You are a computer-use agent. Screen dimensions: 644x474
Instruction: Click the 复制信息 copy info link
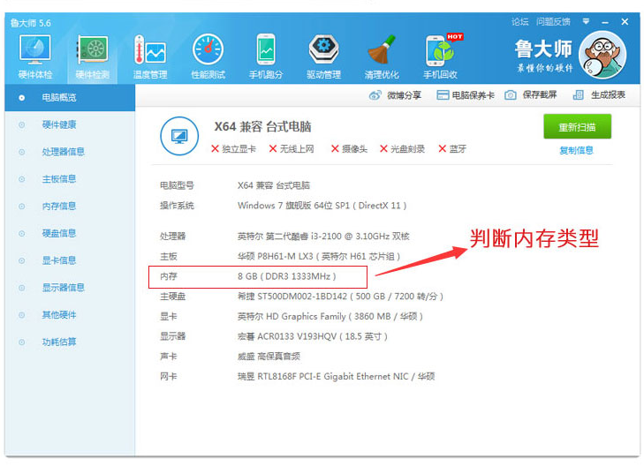pyautogui.click(x=576, y=150)
